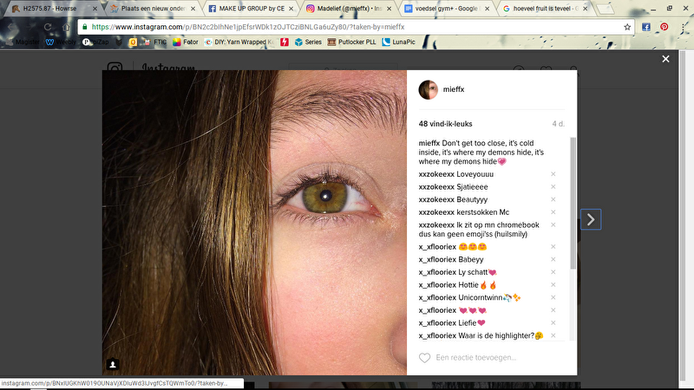This screenshot has width=694, height=390.
Task: Open the ETIC bookmark
Action: [x=154, y=42]
